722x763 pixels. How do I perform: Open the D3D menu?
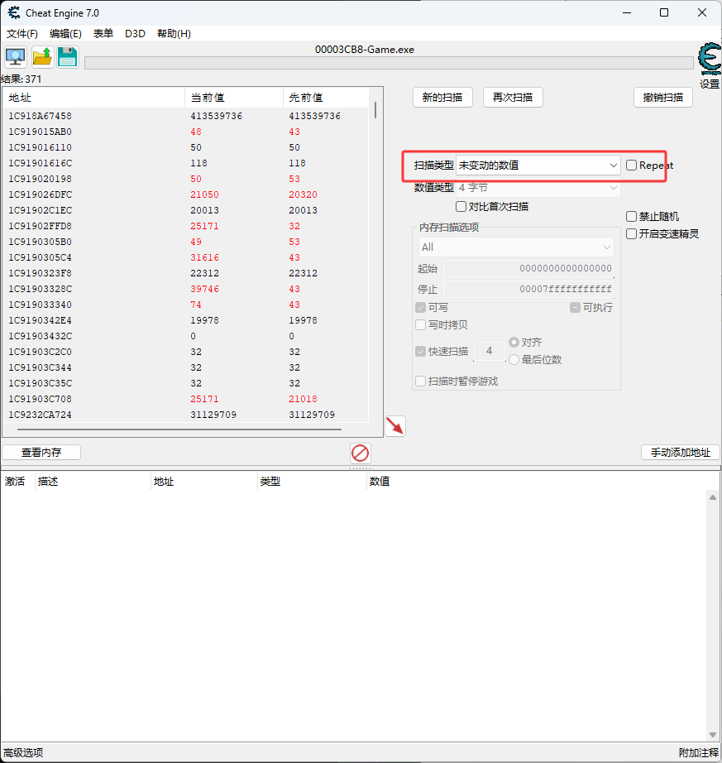click(135, 34)
